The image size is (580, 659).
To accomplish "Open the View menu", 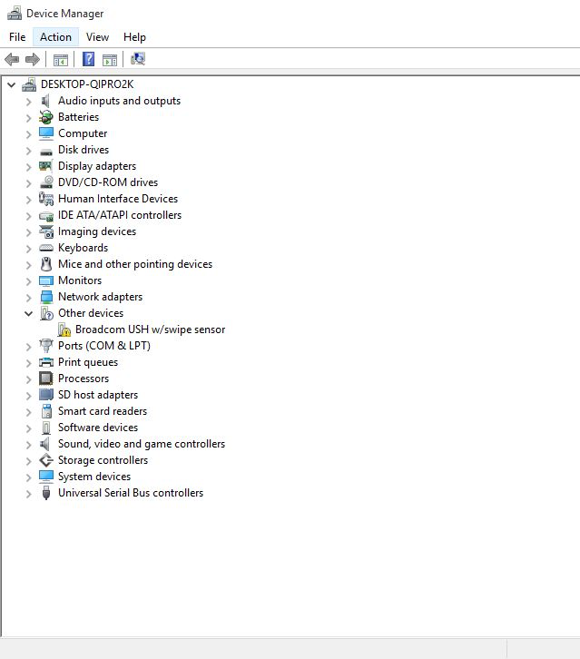I will 97,37.
